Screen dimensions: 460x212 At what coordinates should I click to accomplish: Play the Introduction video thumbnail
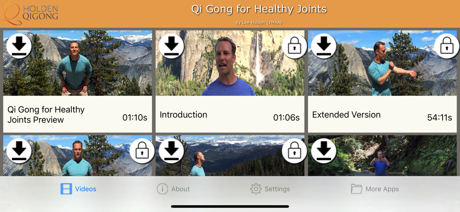tap(230, 63)
